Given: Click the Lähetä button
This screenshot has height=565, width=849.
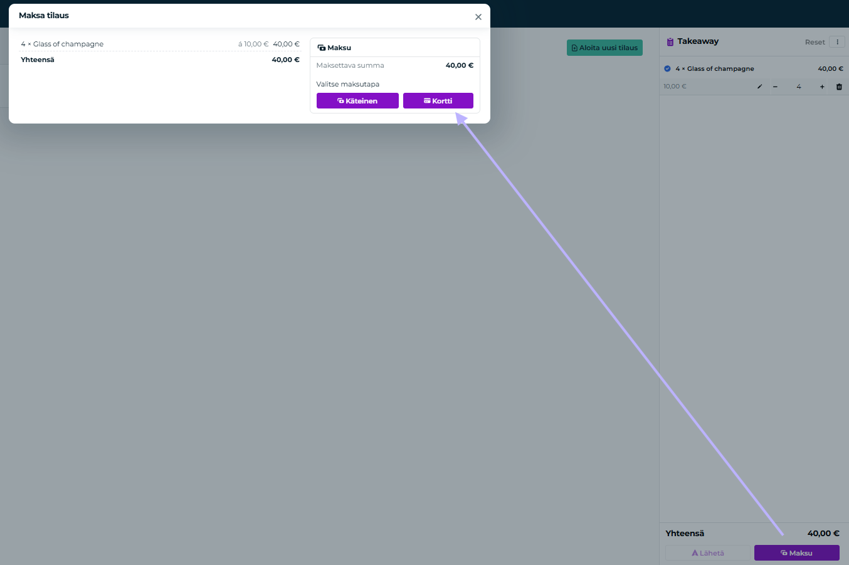Looking at the screenshot, I should pos(708,553).
